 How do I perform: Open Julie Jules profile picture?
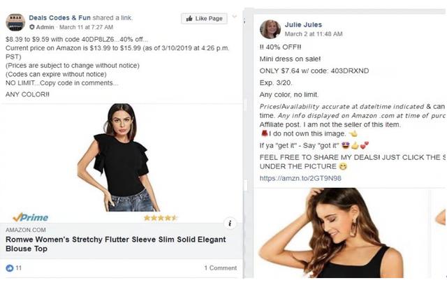point(270,29)
